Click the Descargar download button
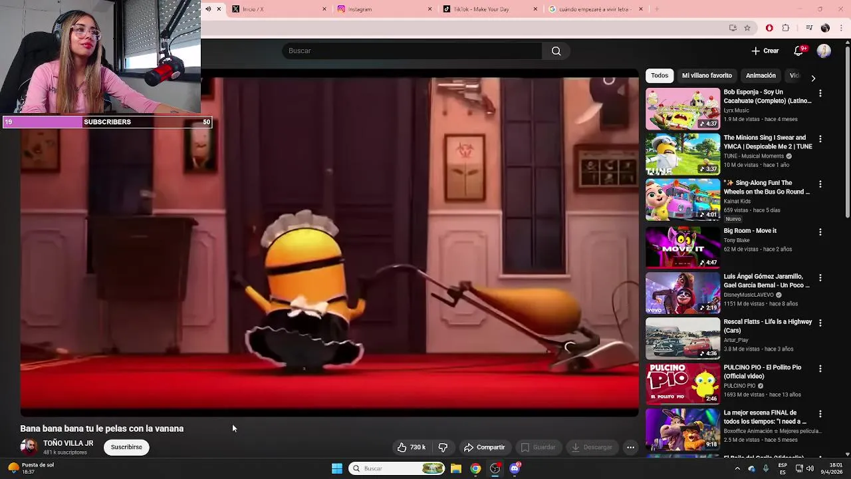The width and height of the screenshot is (851, 479). [592, 447]
